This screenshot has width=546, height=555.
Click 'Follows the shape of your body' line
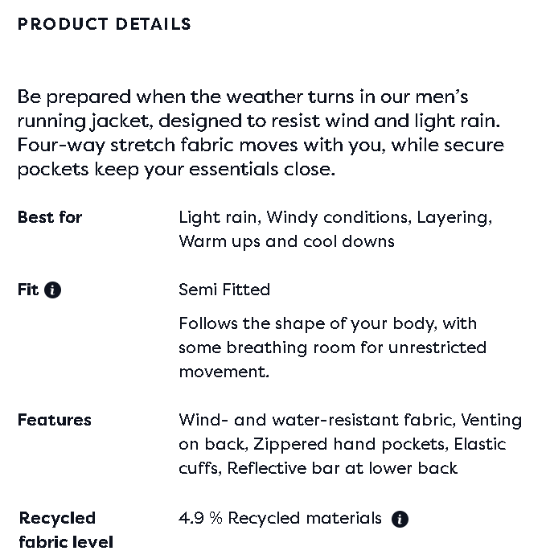[x=327, y=323]
